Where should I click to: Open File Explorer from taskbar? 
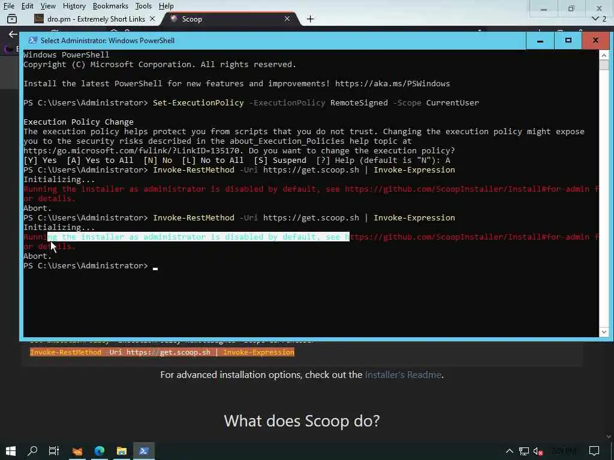[121, 451]
